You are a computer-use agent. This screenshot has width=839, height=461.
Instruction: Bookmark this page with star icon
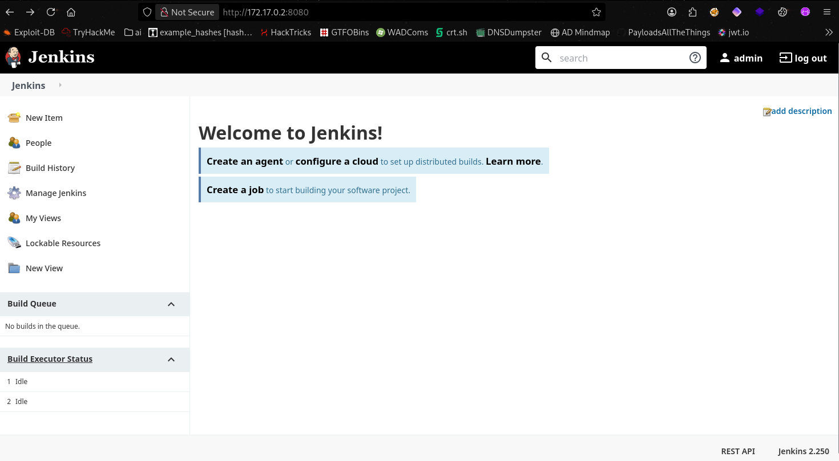coord(596,12)
